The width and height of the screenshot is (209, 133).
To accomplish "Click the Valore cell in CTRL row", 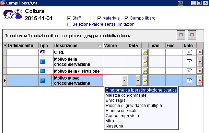I will tap(115, 52).
